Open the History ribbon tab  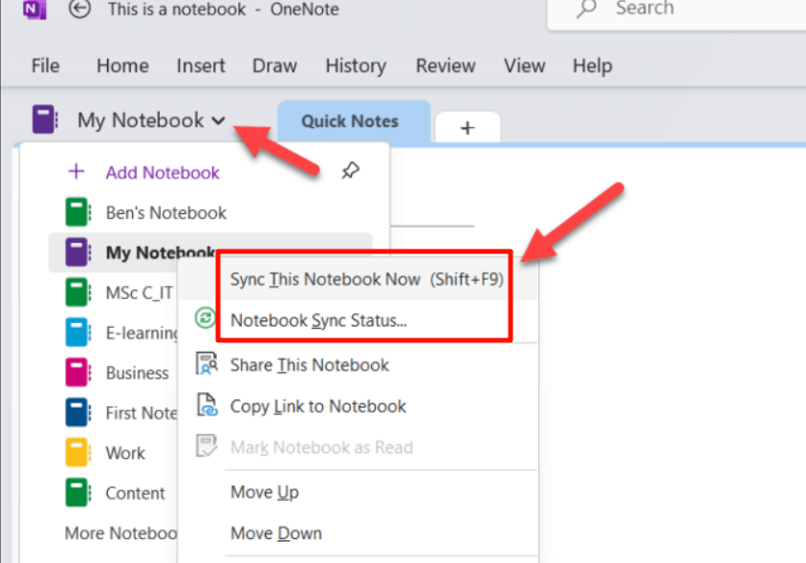click(356, 66)
